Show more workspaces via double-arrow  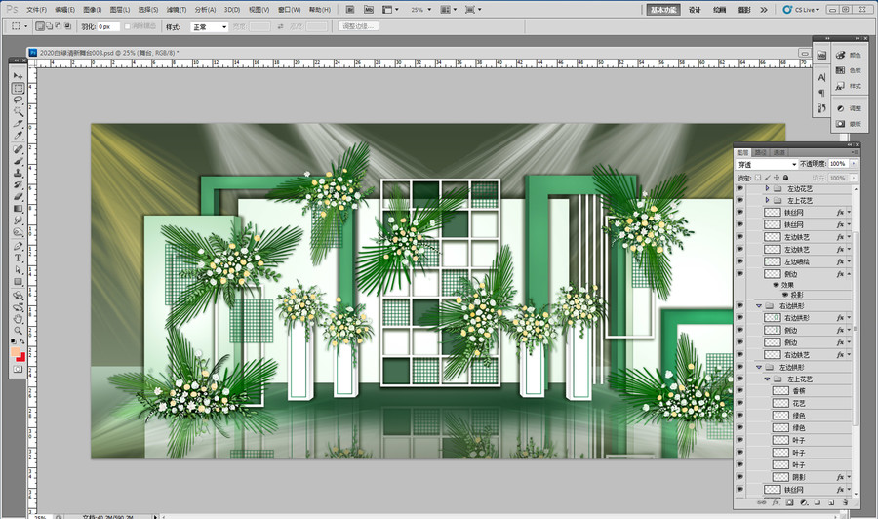click(764, 10)
